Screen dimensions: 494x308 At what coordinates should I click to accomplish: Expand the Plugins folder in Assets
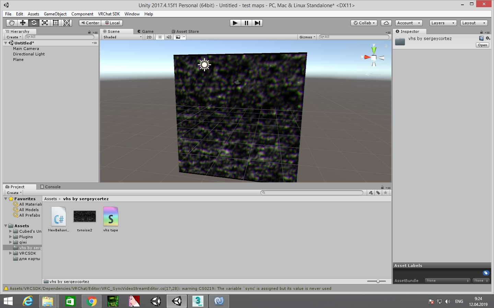pos(11,237)
